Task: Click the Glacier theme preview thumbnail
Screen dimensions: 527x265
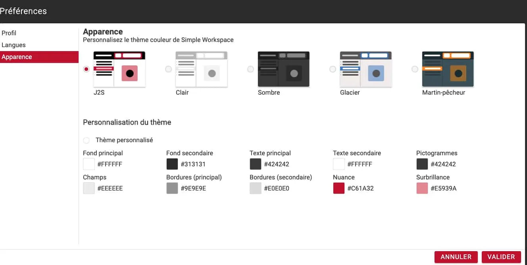Action: tap(365, 69)
